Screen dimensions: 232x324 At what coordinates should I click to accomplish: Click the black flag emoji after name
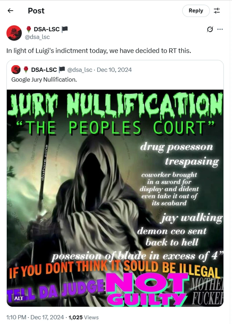[x=65, y=29]
